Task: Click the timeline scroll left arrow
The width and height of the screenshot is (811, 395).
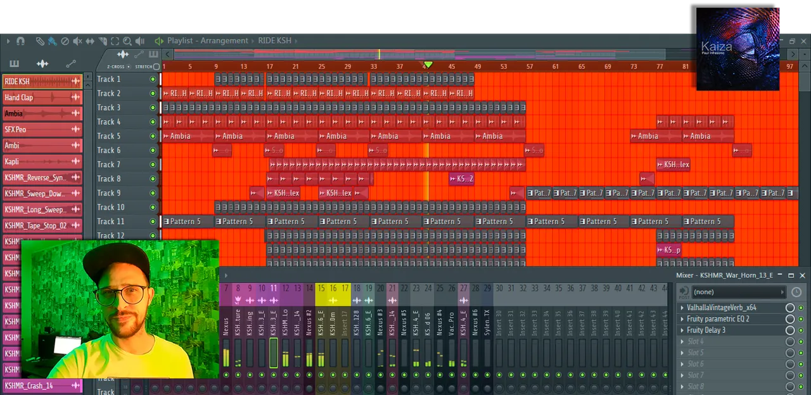Action: pos(166,56)
